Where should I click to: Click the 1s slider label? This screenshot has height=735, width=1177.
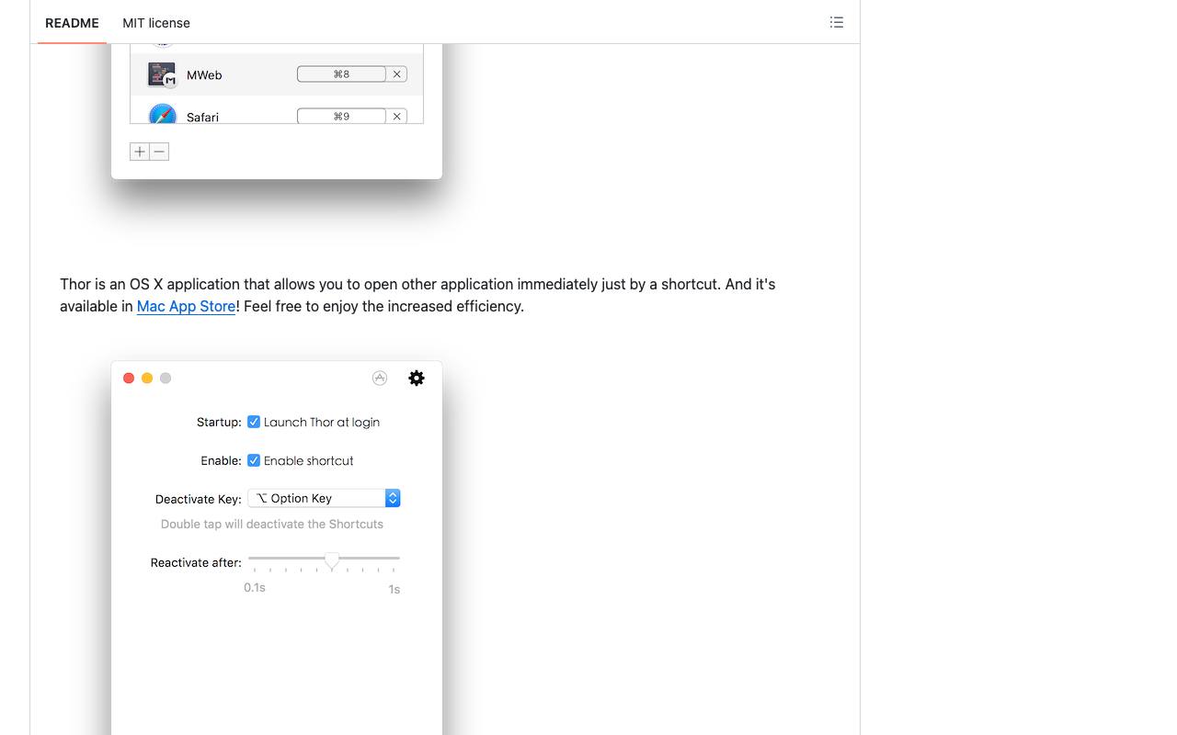(x=394, y=589)
